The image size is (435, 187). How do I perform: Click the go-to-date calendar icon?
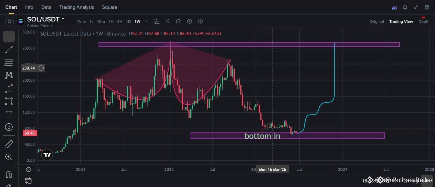point(28,180)
